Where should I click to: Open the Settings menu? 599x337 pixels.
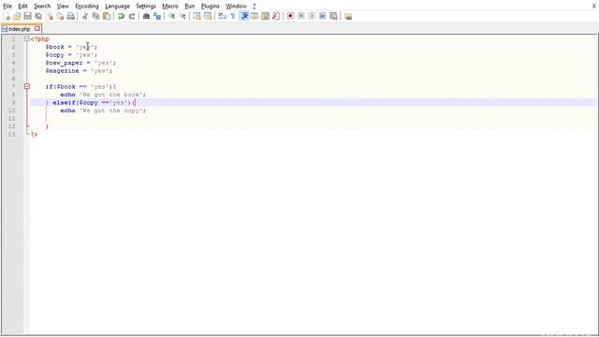click(146, 7)
